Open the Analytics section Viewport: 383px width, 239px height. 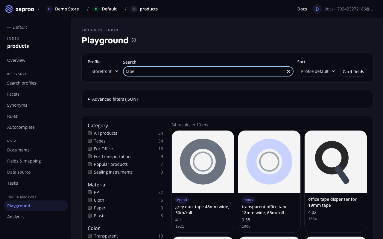pos(16,217)
